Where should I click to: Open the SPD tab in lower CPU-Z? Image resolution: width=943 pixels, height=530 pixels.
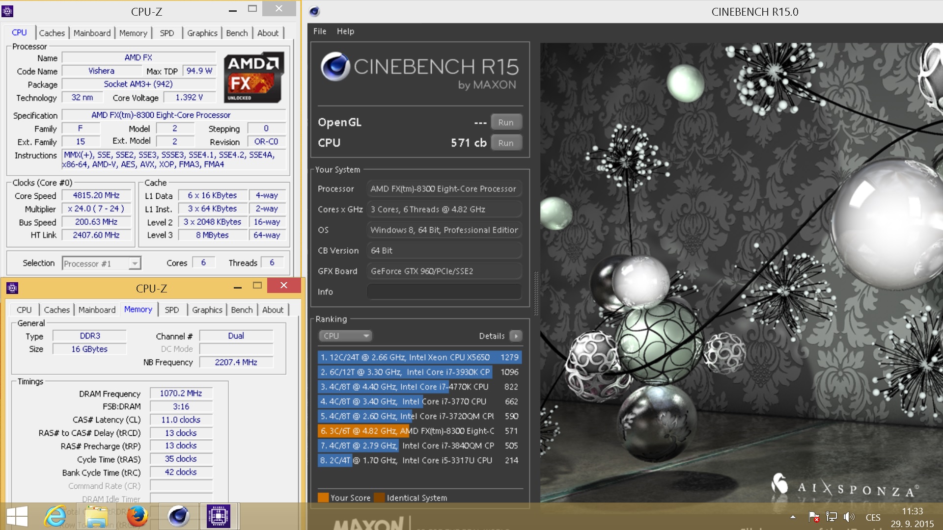click(171, 310)
